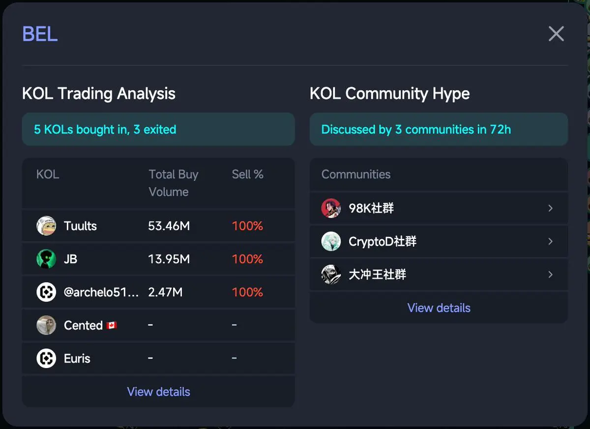This screenshot has height=429, width=590.
Task: Expand the CryptoD社群 row chevron
Action: (x=550, y=241)
